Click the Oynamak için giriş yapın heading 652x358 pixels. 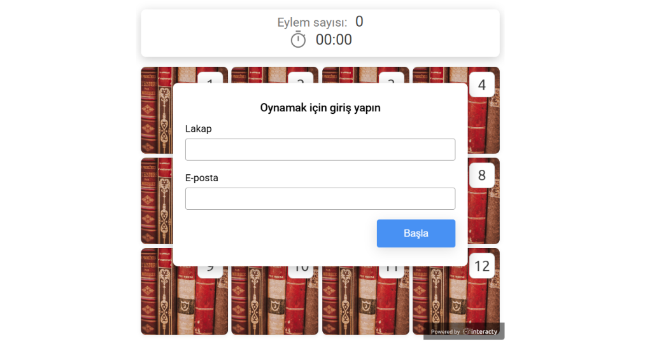pos(320,107)
